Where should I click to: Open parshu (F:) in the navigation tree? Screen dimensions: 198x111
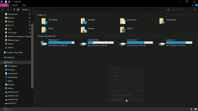click(x=11, y=103)
